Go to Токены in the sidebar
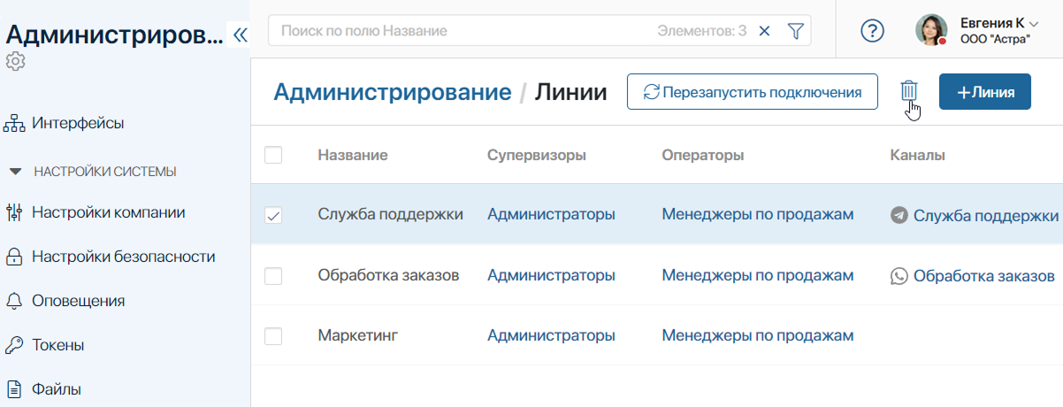Viewport: 1063px width, 407px height. tap(58, 344)
